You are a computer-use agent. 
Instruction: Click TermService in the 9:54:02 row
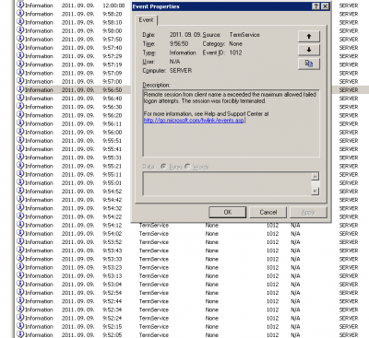pyautogui.click(x=154, y=234)
